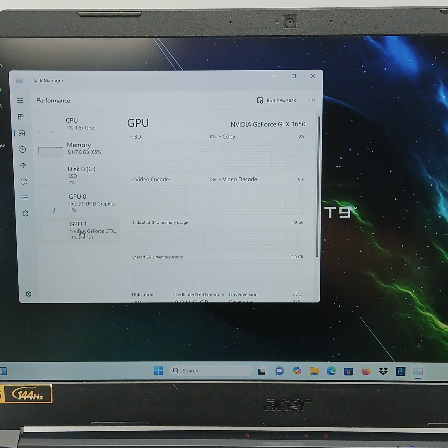Viewport: 448px width, 448px height.
Task: Open the Details list sidebar icon
Action: tap(24, 197)
